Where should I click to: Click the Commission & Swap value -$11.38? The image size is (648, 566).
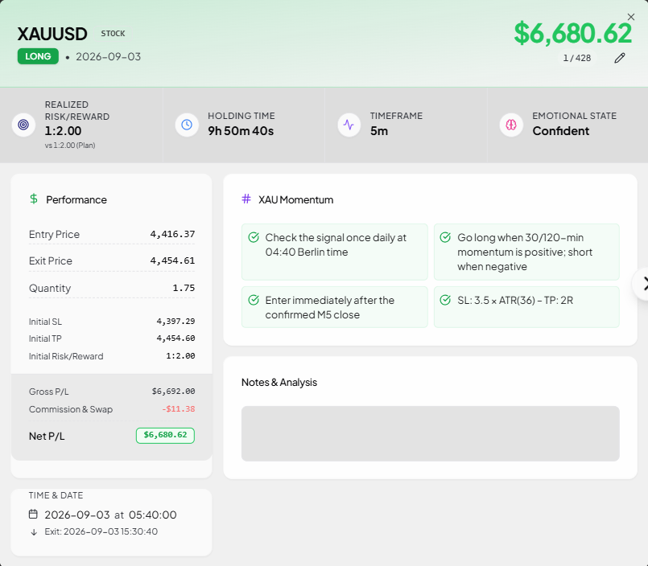coord(178,409)
